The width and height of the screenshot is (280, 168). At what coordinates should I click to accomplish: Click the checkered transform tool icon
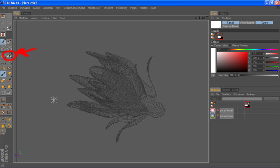[9, 68]
